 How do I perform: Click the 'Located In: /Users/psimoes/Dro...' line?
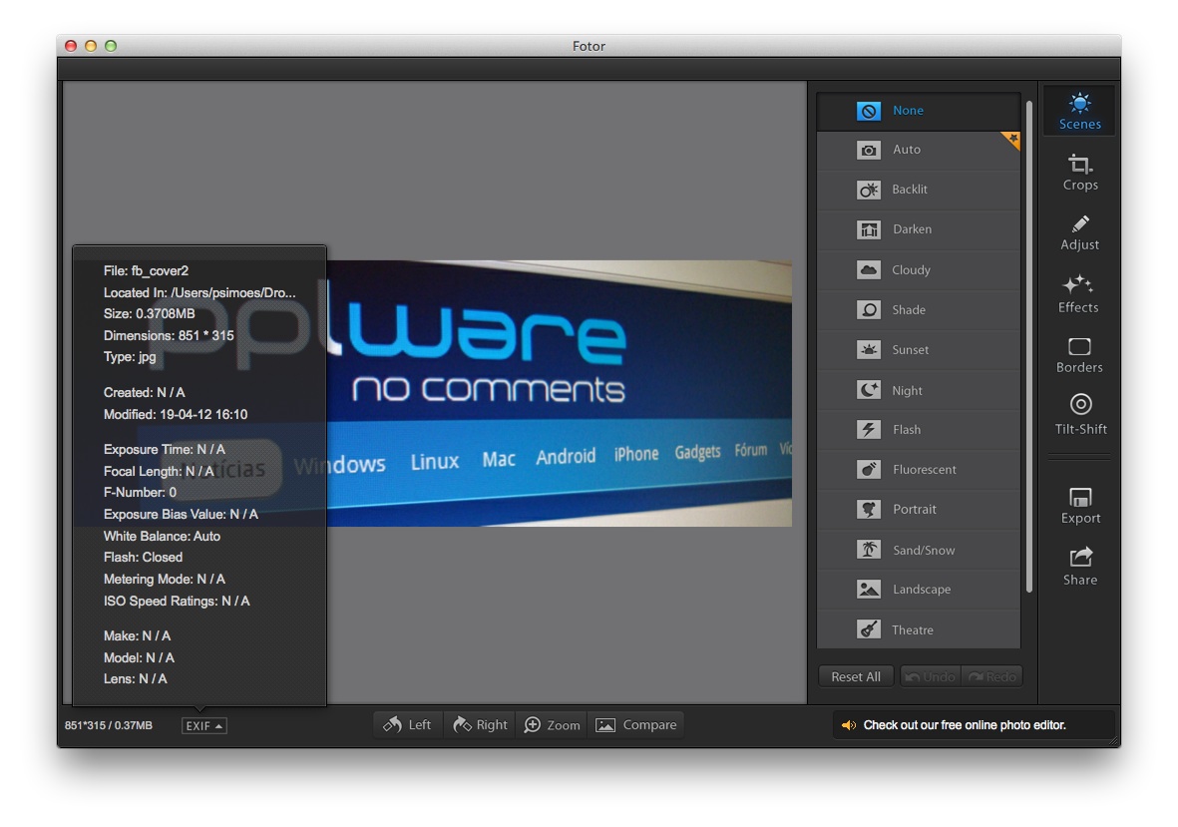point(199,293)
